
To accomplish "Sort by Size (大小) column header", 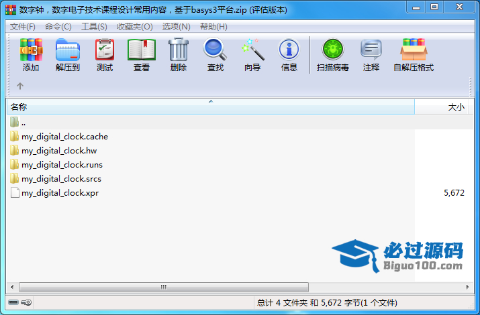I will [x=441, y=107].
